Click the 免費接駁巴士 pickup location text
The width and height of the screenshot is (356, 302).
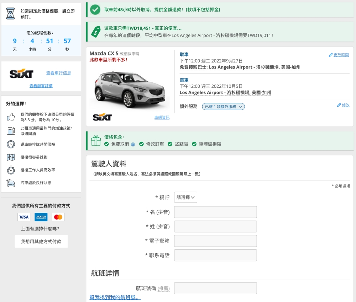pyautogui.click(x=240, y=67)
